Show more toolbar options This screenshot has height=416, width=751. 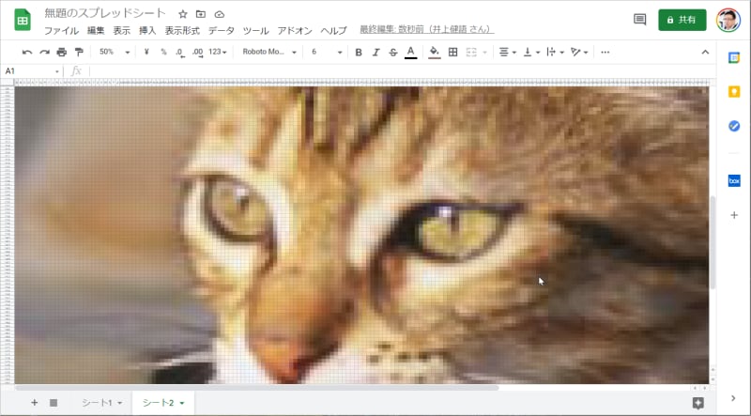click(605, 53)
